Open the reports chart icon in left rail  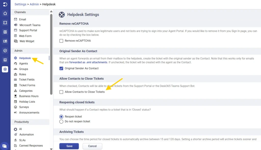point(5,60)
